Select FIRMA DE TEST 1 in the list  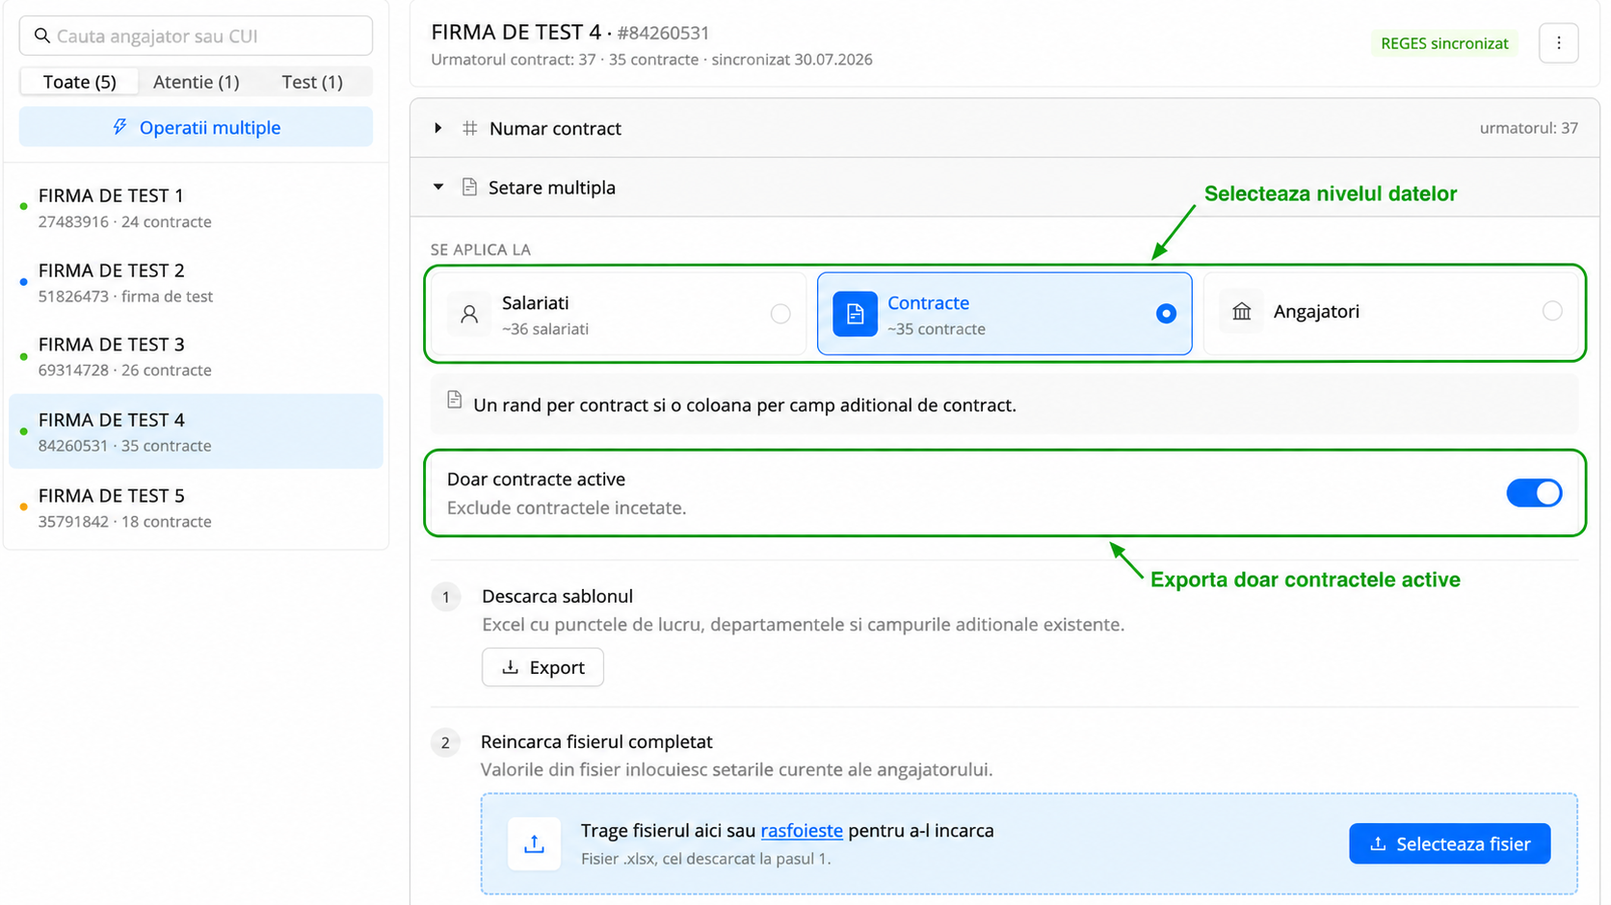coord(196,207)
